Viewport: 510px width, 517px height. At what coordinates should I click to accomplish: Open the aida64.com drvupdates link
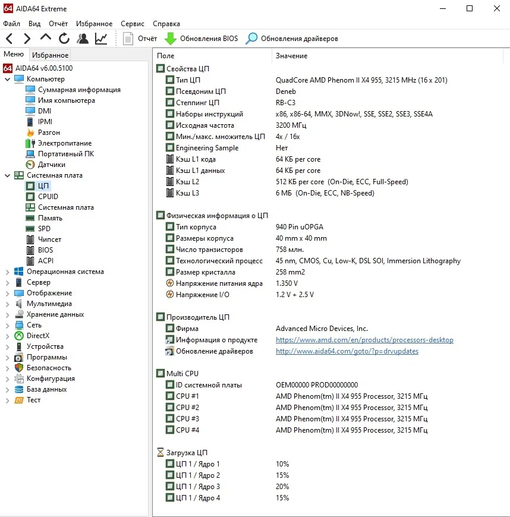(x=347, y=351)
